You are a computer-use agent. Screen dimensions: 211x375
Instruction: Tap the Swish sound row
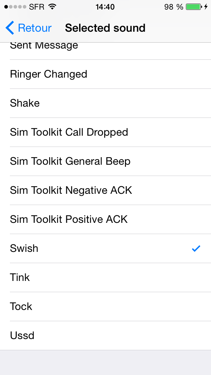(x=105, y=248)
